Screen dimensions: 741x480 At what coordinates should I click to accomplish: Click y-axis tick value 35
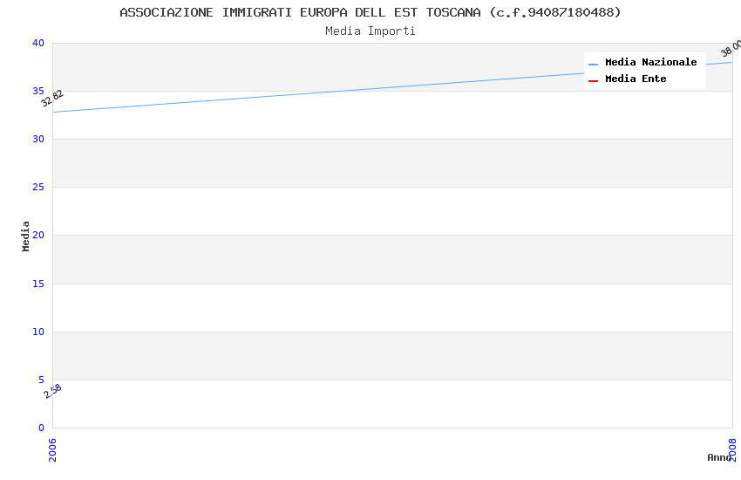coord(38,91)
